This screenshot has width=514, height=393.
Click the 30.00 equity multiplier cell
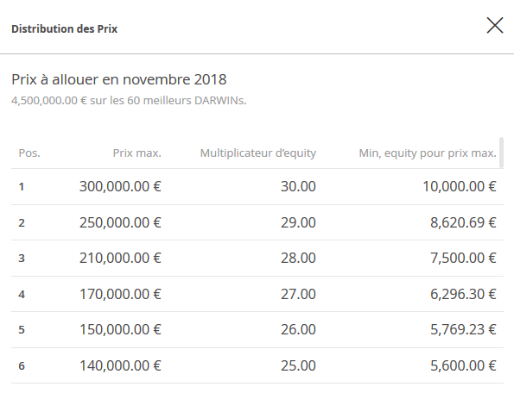click(298, 186)
